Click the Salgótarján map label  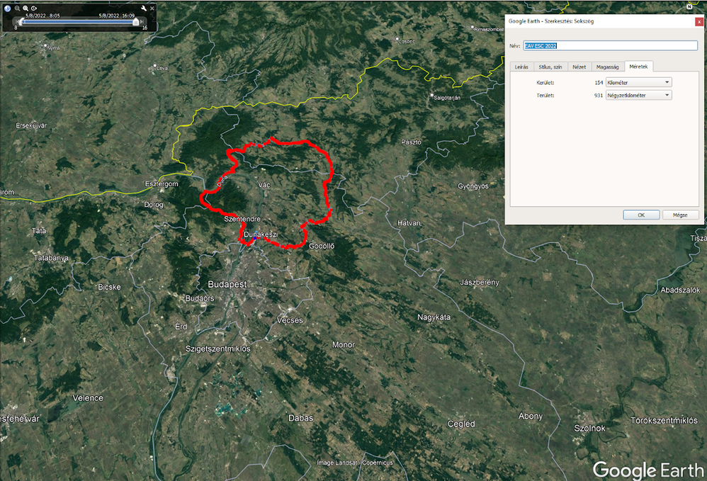[447, 98]
